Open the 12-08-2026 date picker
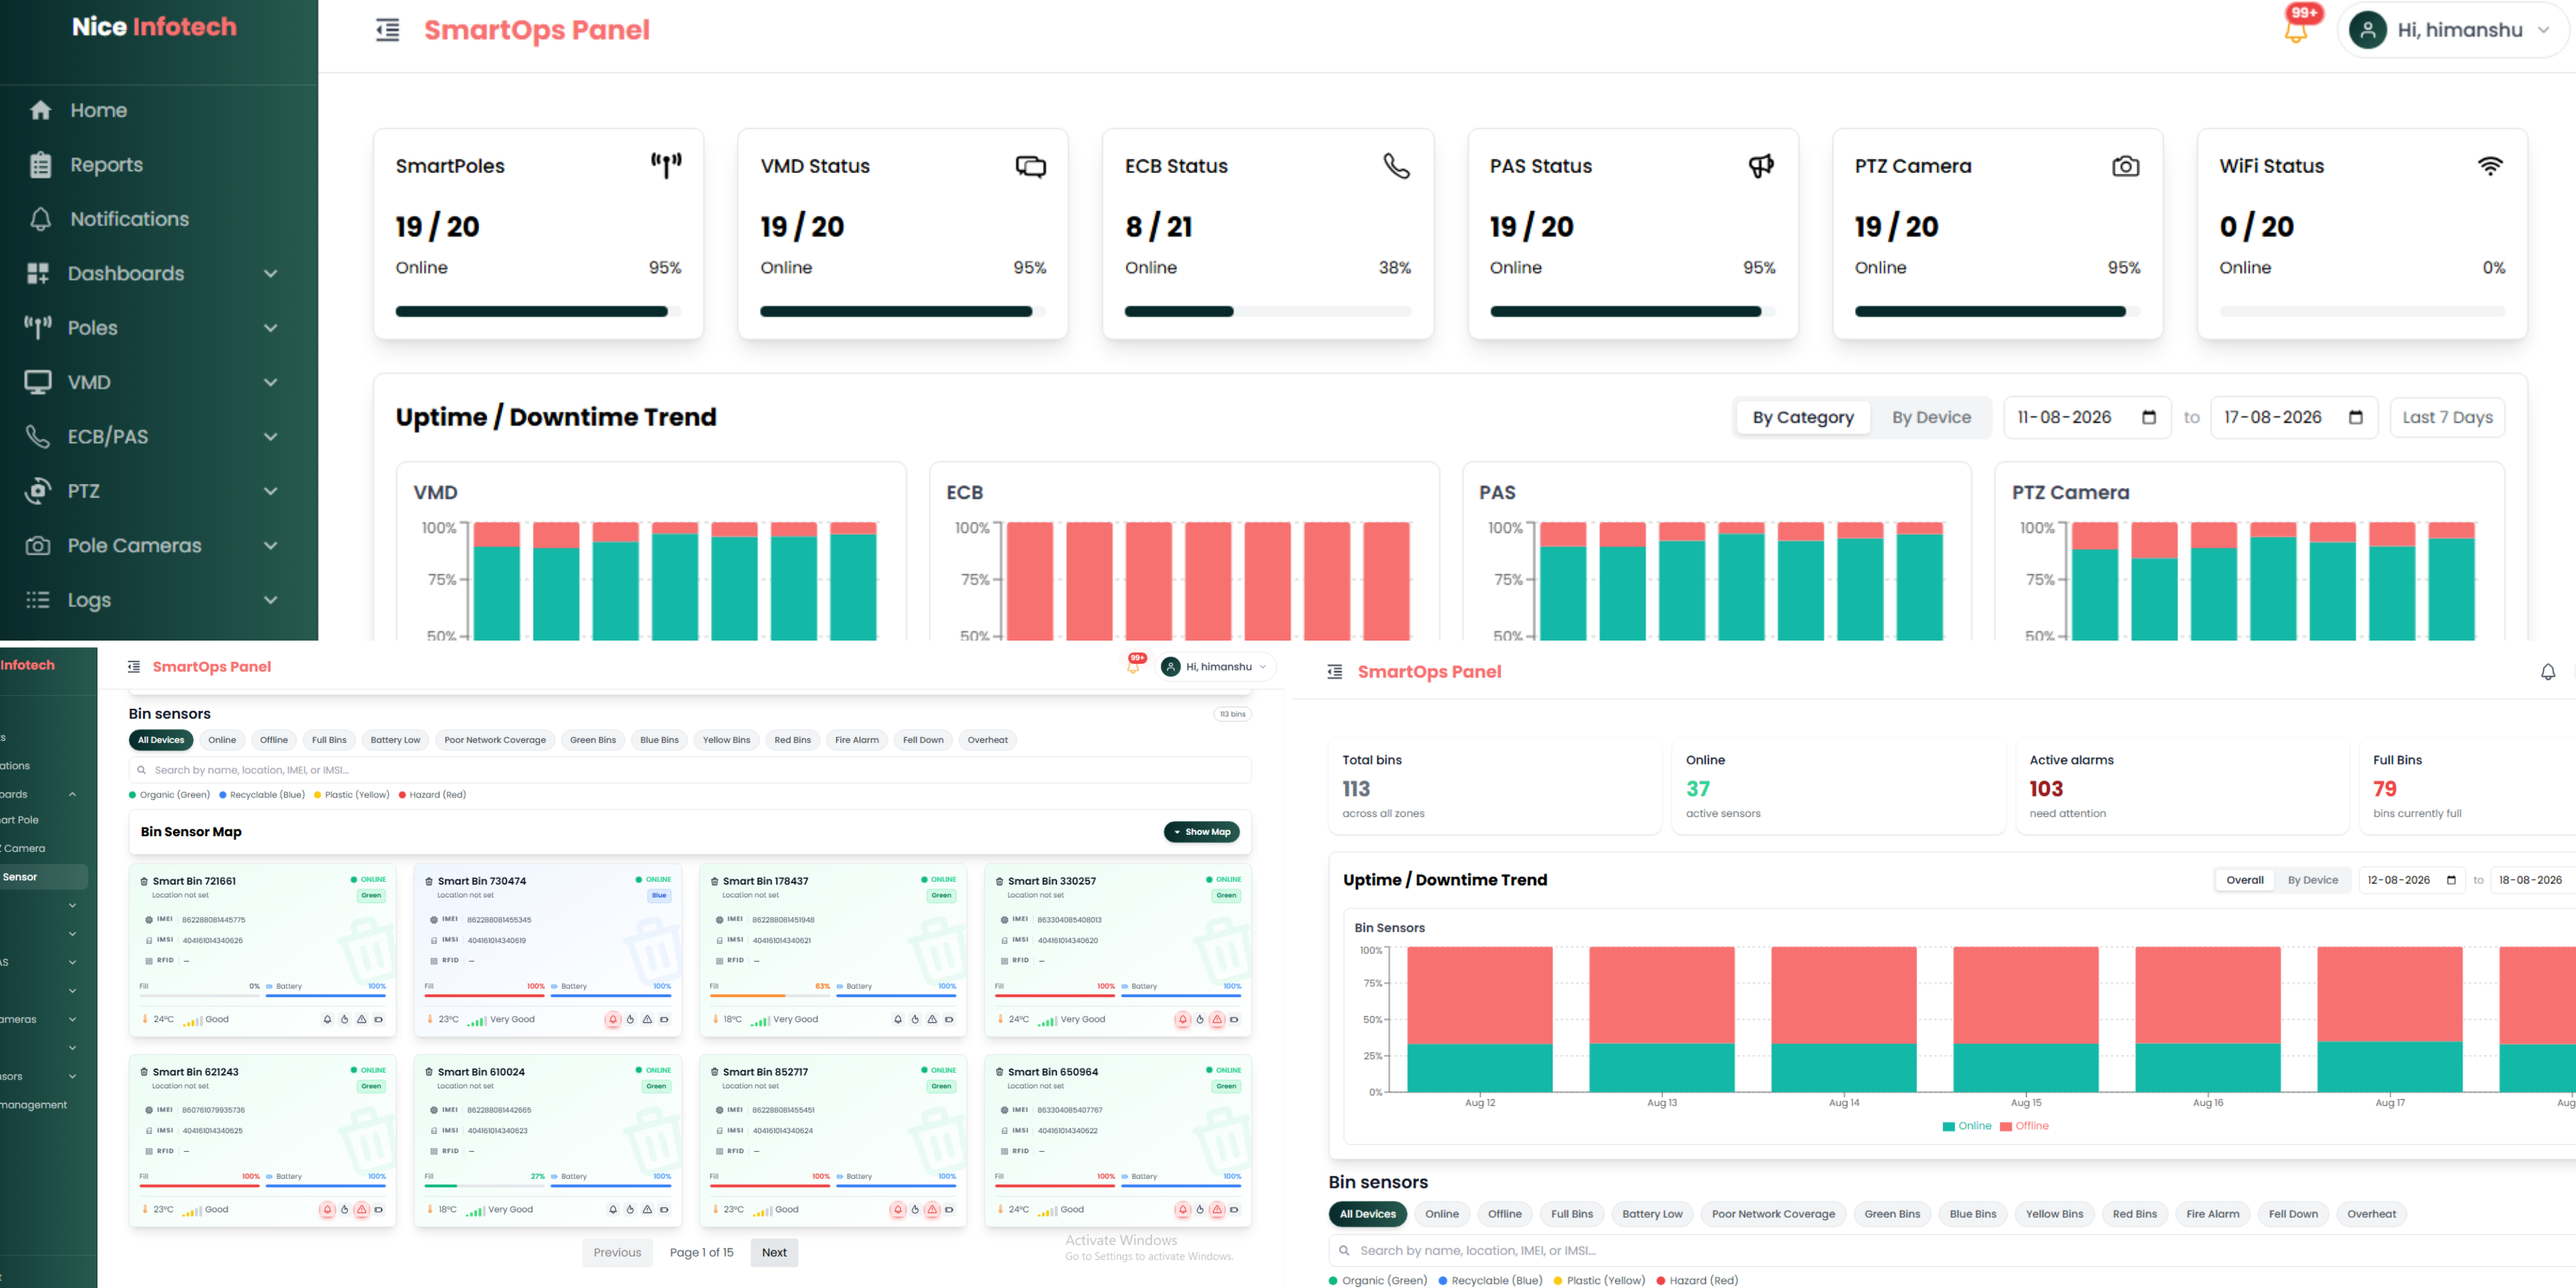Image resolution: width=2576 pixels, height=1288 pixels. point(2411,880)
